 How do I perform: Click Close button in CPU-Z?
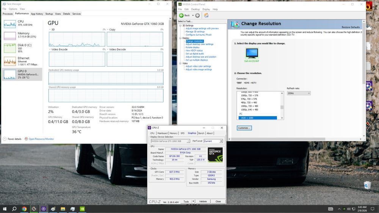218,201
